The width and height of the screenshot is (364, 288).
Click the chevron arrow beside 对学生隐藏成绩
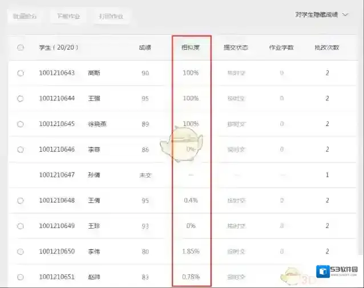click(x=345, y=15)
